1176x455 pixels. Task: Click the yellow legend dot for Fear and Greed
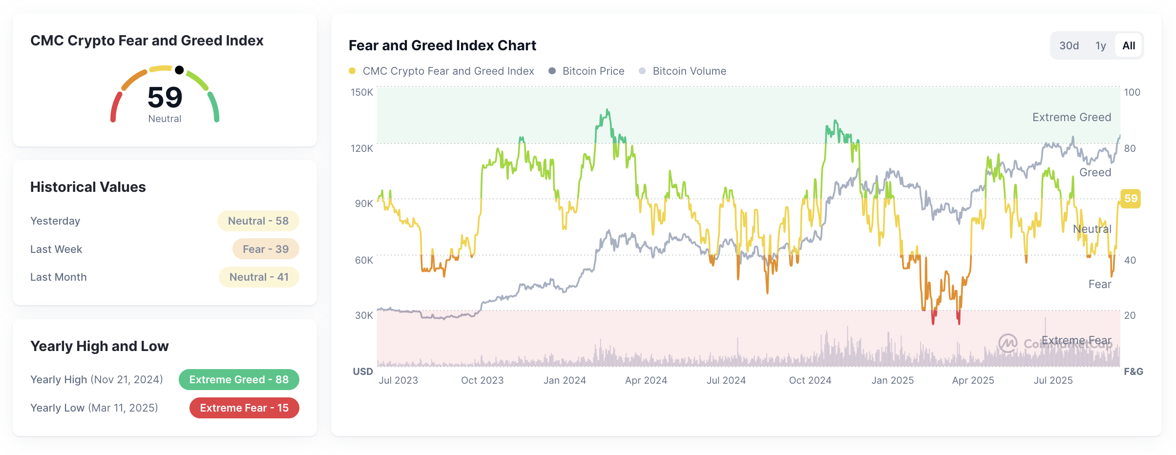pos(352,71)
